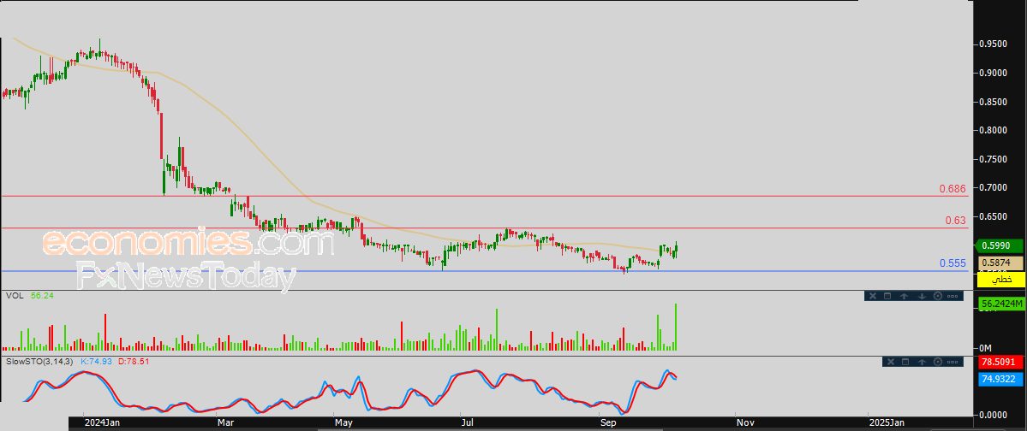Click the VOL indicator title
This screenshot has width=1027, height=431.
[13, 296]
